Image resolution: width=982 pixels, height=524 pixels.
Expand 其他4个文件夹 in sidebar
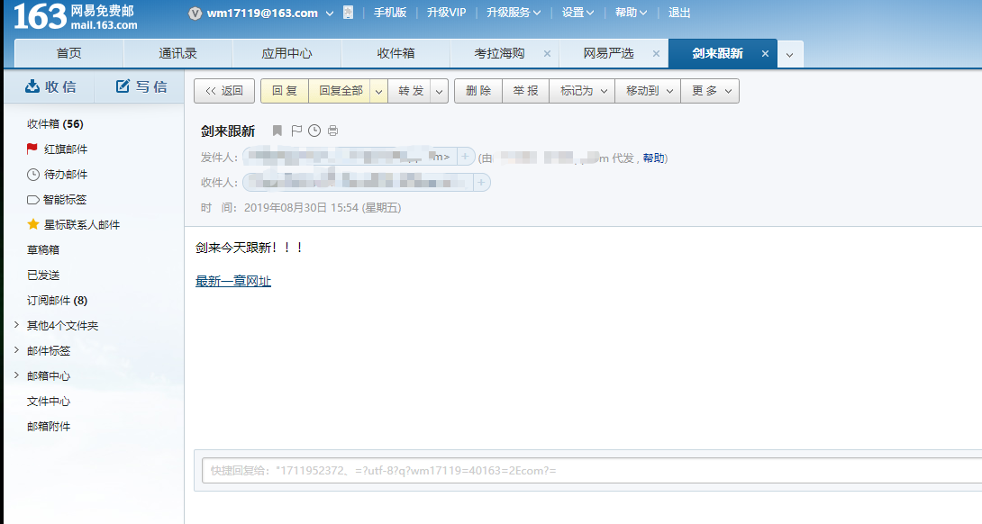coord(16,325)
